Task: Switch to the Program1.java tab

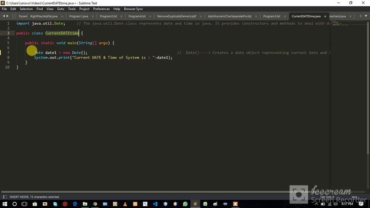Action: point(79,16)
